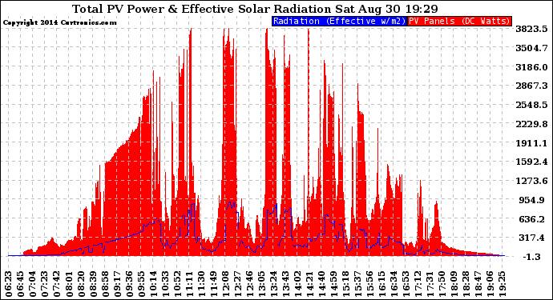Click the 14:21 time label
Screen dimensions: 553x300
coord(309,283)
